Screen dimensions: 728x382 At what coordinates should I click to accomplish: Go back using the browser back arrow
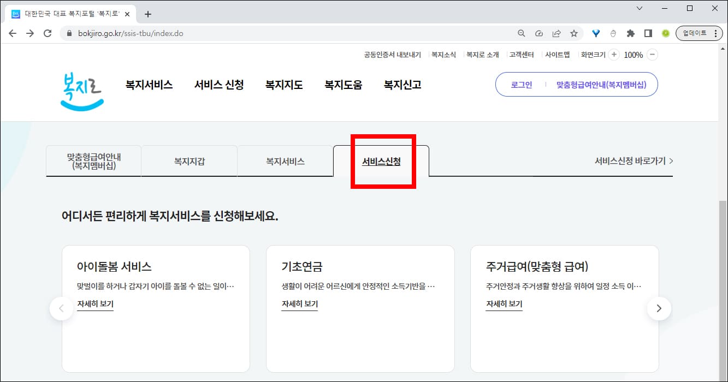click(13, 33)
